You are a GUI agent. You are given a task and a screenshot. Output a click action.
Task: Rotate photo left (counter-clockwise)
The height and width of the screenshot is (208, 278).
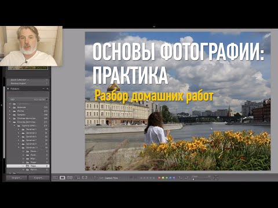pyautogui.click(x=181, y=178)
